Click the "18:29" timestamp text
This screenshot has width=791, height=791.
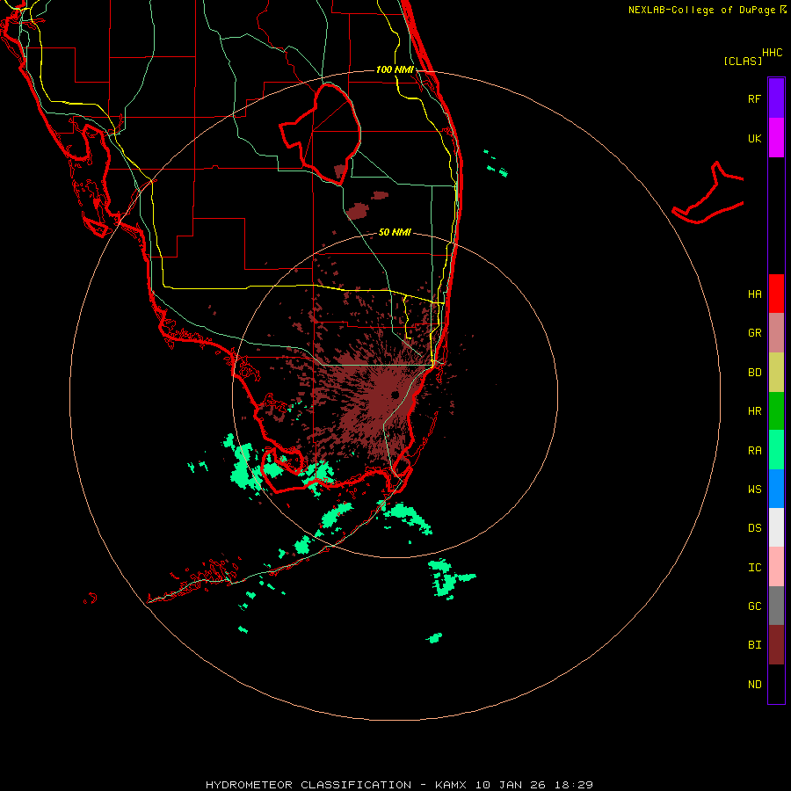tap(574, 785)
